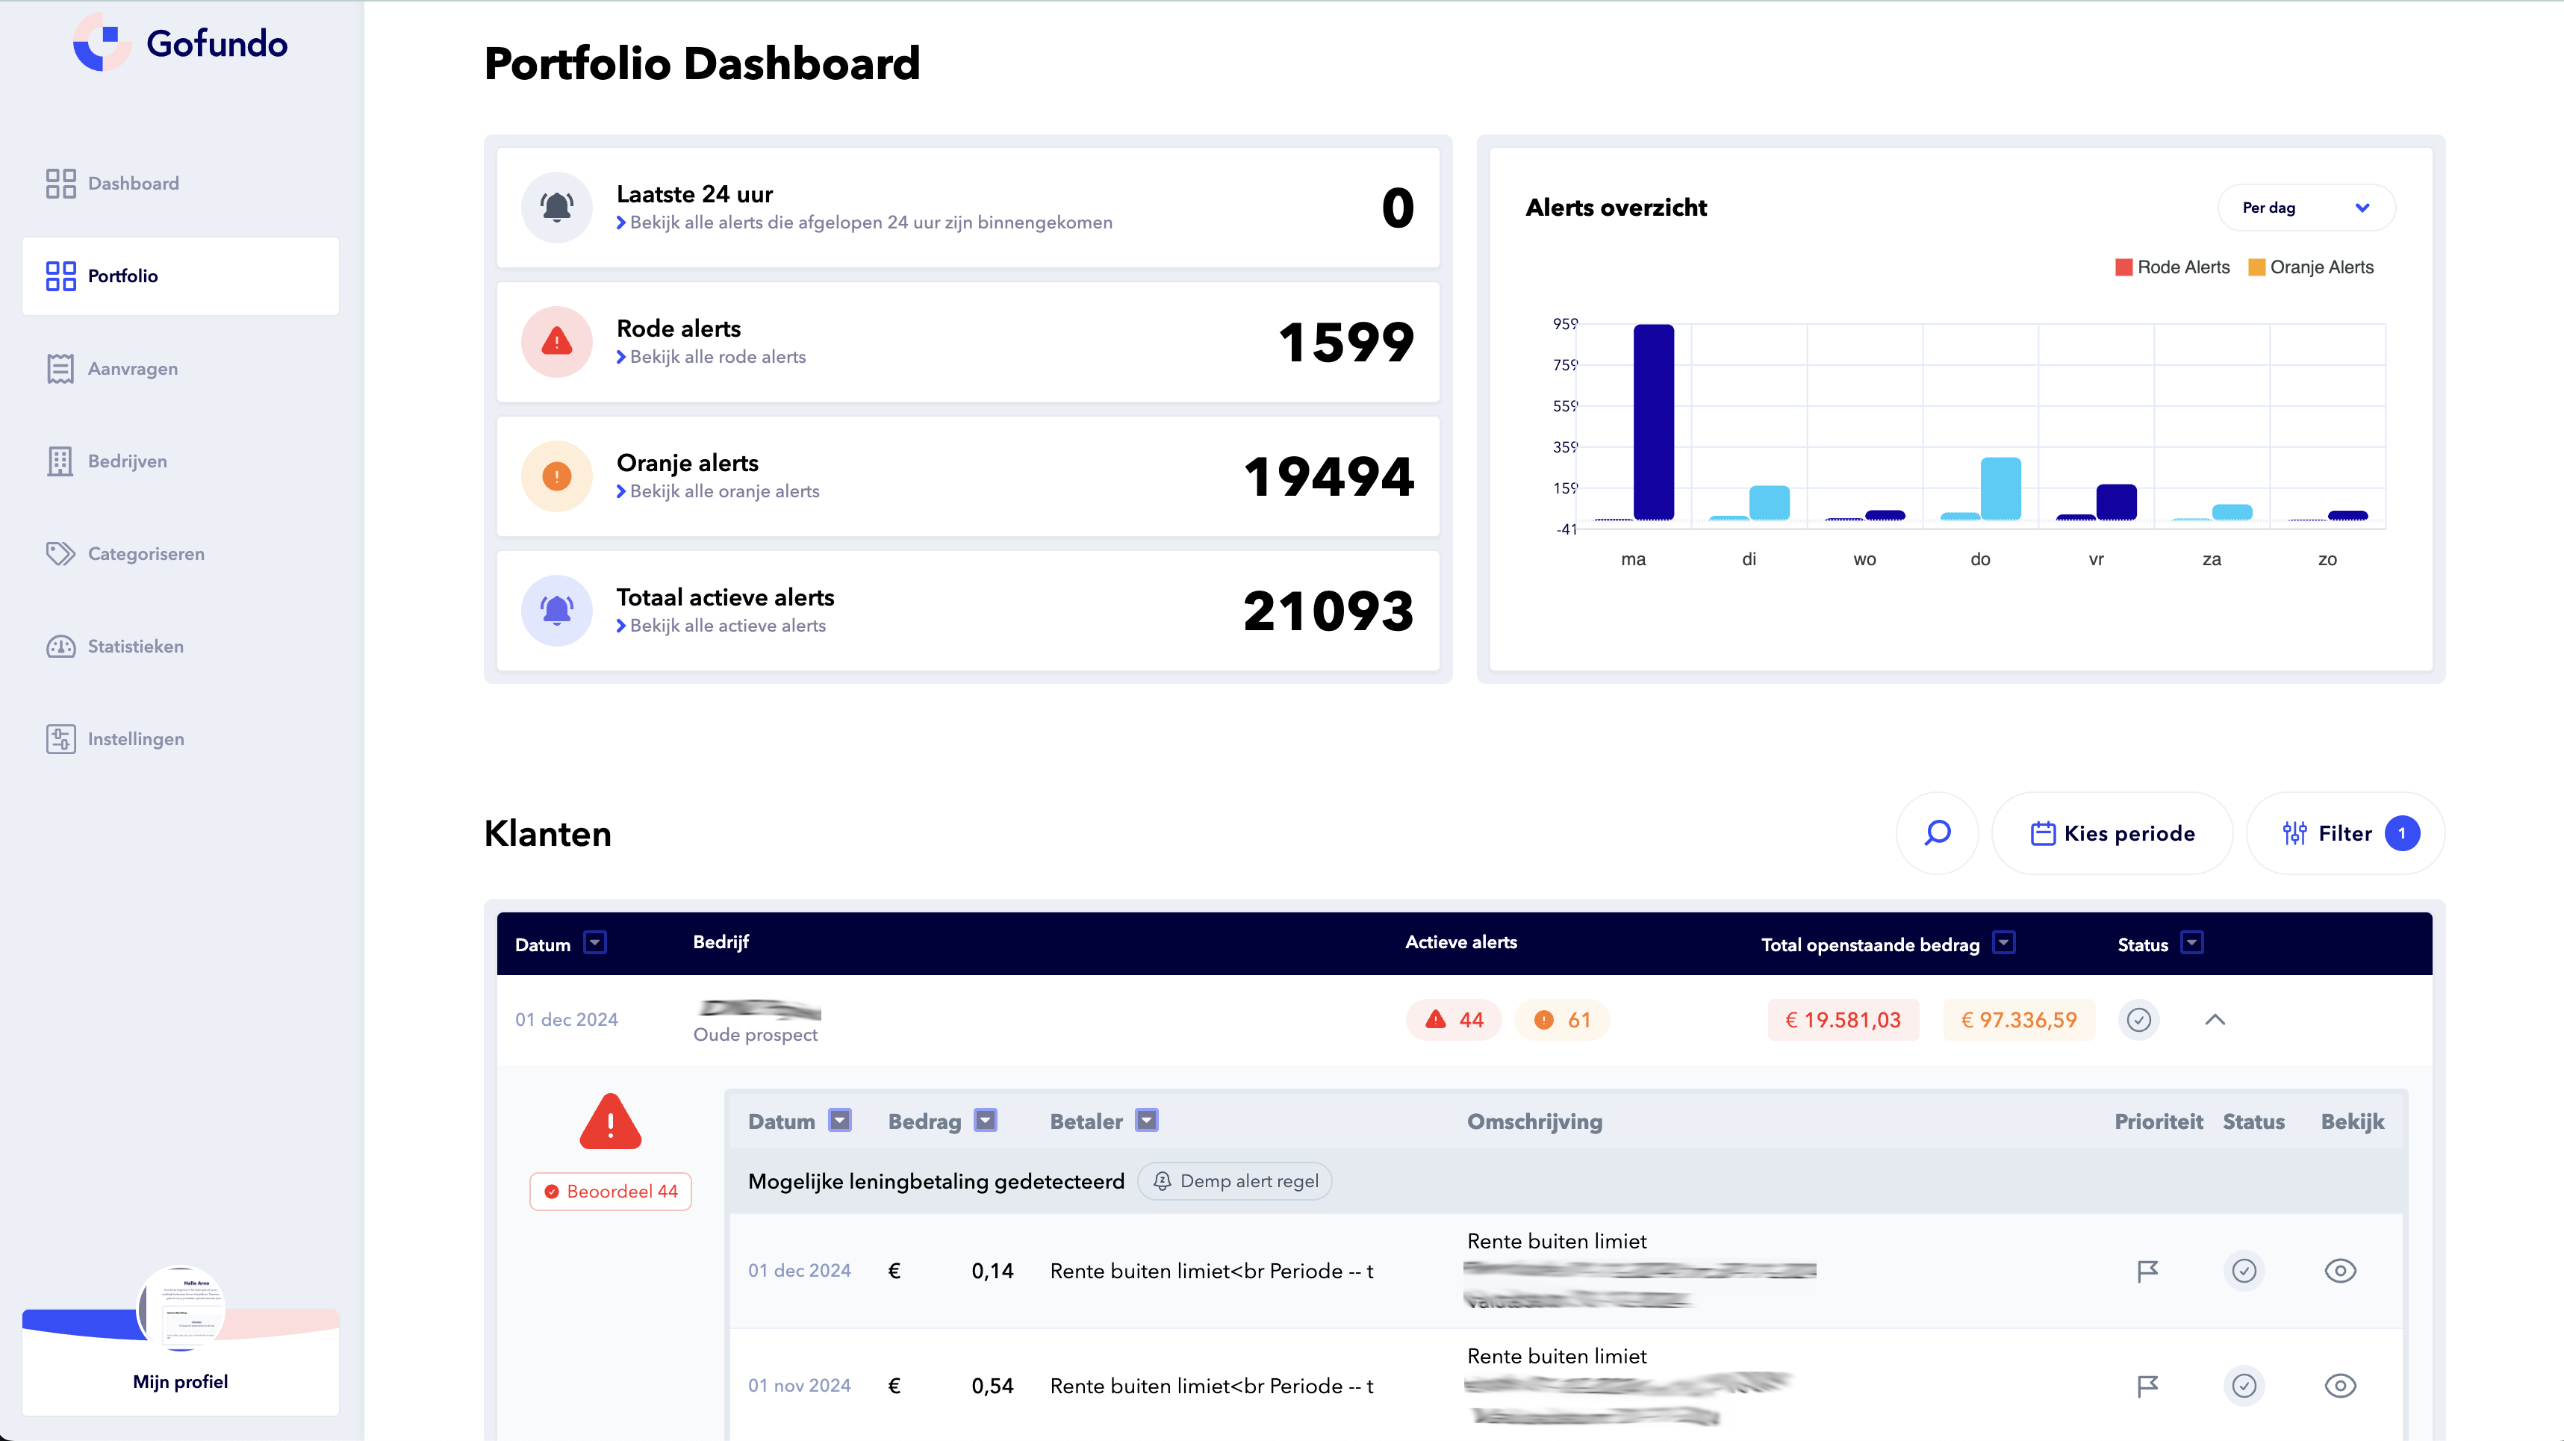
Task: Click the orange alert icon beside Oranje alerts
Action: click(x=556, y=476)
